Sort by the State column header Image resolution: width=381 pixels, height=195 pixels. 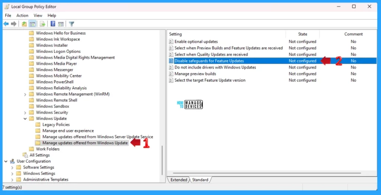(x=302, y=34)
